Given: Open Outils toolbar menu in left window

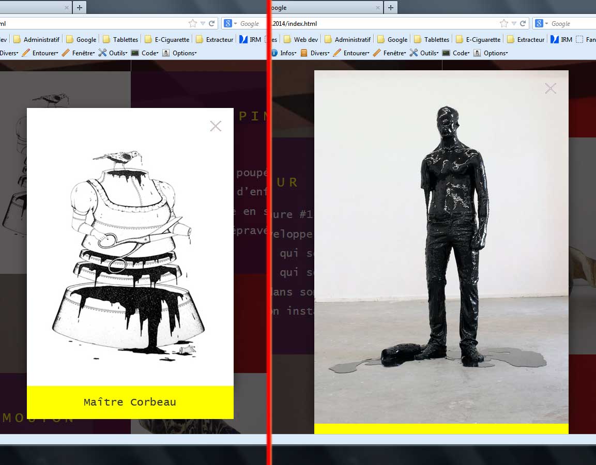Looking at the screenshot, I should click(x=113, y=53).
